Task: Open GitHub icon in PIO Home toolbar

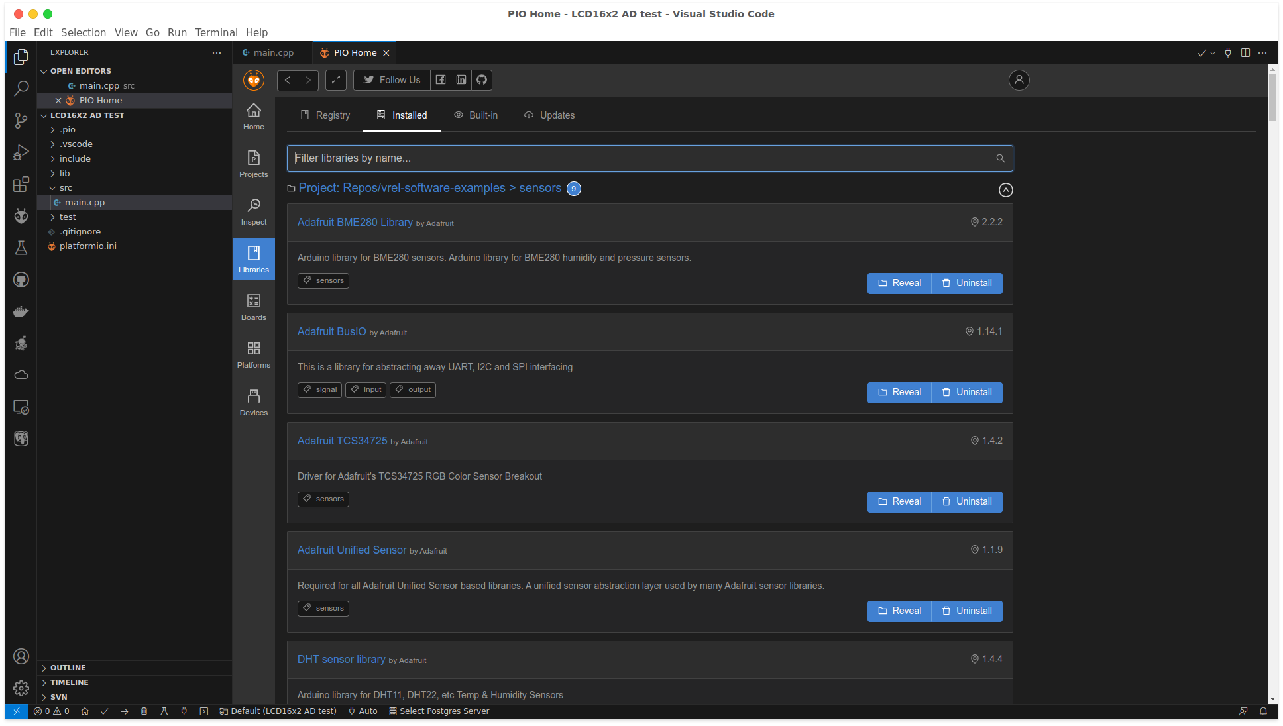Action: pos(482,80)
